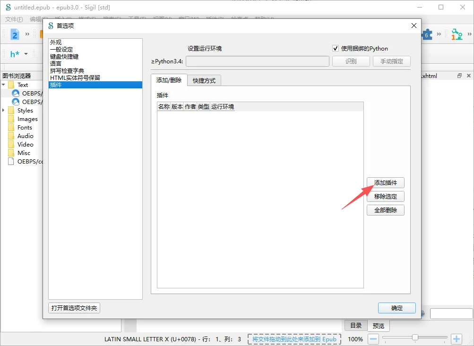474x346 pixels.
Task: Float the right panel with undock icon
Action: point(459,76)
